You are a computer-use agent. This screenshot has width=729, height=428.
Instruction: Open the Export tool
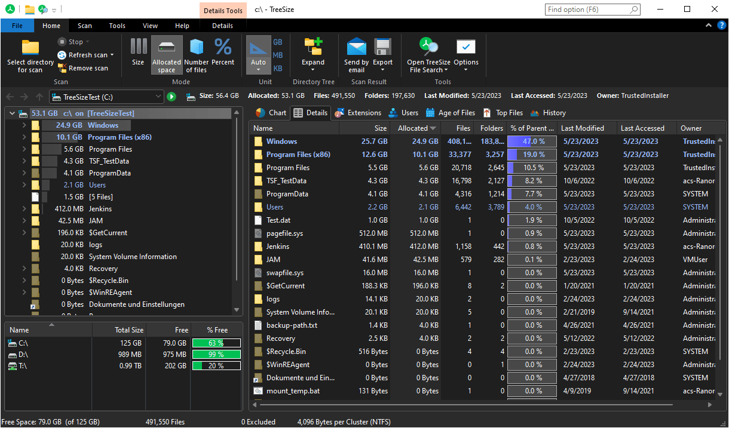(382, 55)
